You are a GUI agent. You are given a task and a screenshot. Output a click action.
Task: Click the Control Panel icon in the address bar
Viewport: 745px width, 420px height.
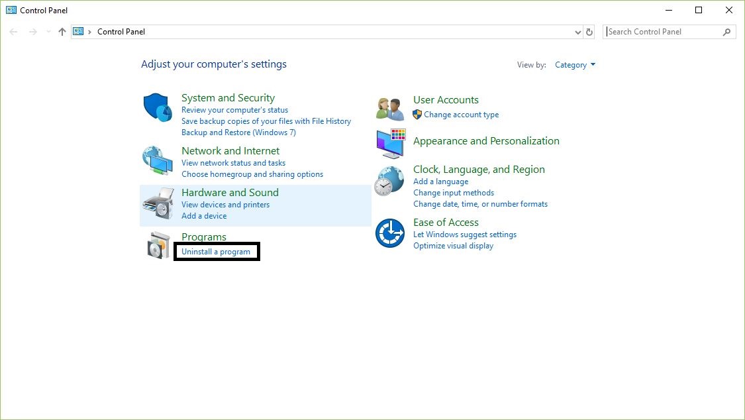point(78,31)
